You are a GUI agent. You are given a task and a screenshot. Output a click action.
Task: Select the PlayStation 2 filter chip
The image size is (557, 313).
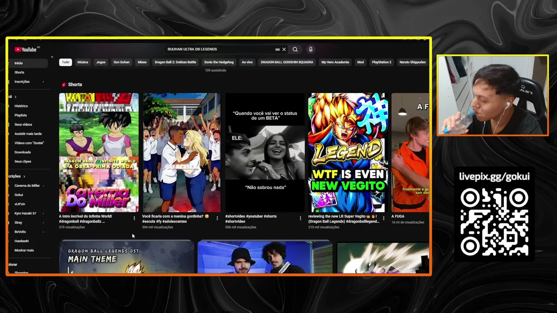[x=382, y=62]
